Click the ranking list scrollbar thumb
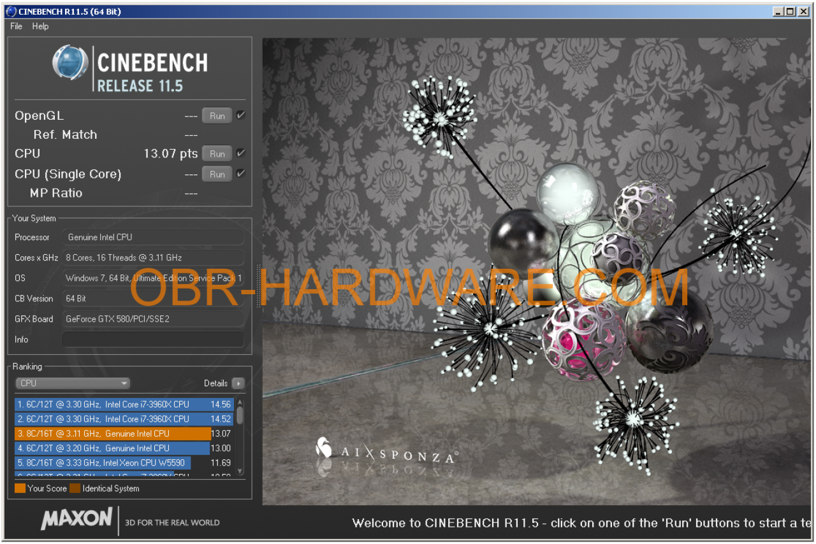The image size is (816, 544). pyautogui.click(x=240, y=415)
